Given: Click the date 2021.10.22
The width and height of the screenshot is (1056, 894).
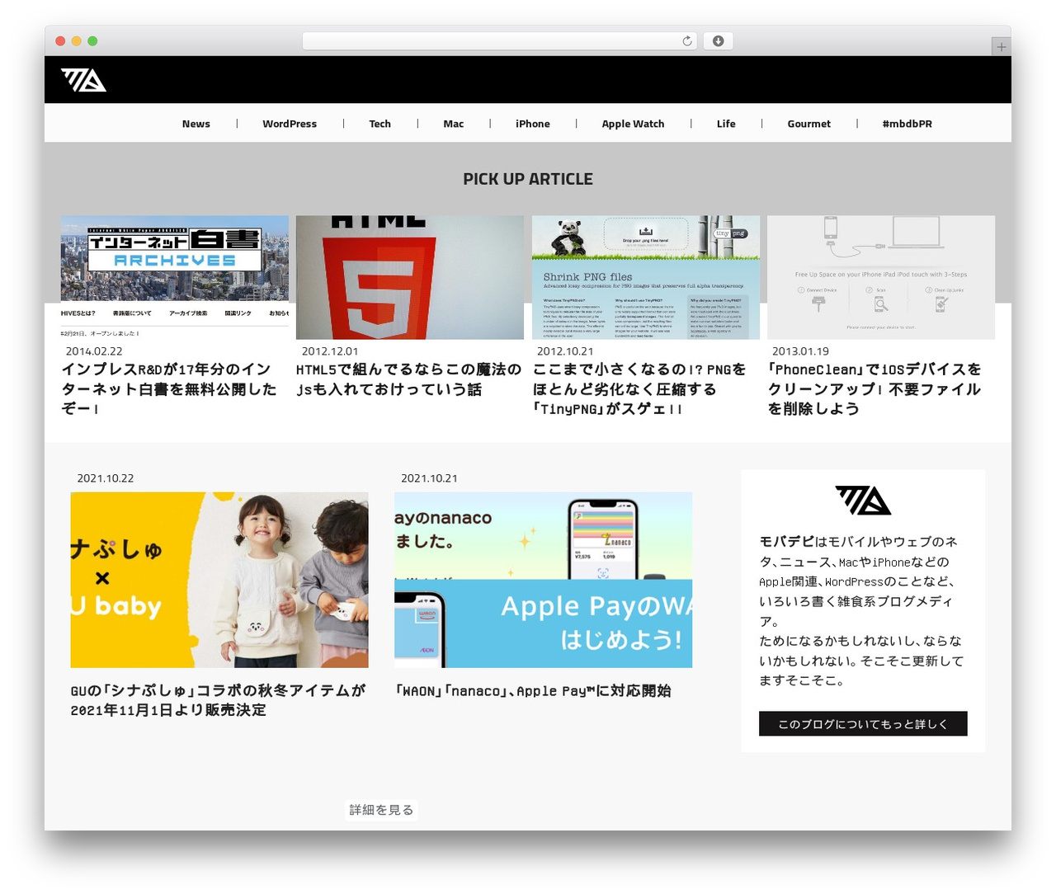Looking at the screenshot, I should 106,478.
